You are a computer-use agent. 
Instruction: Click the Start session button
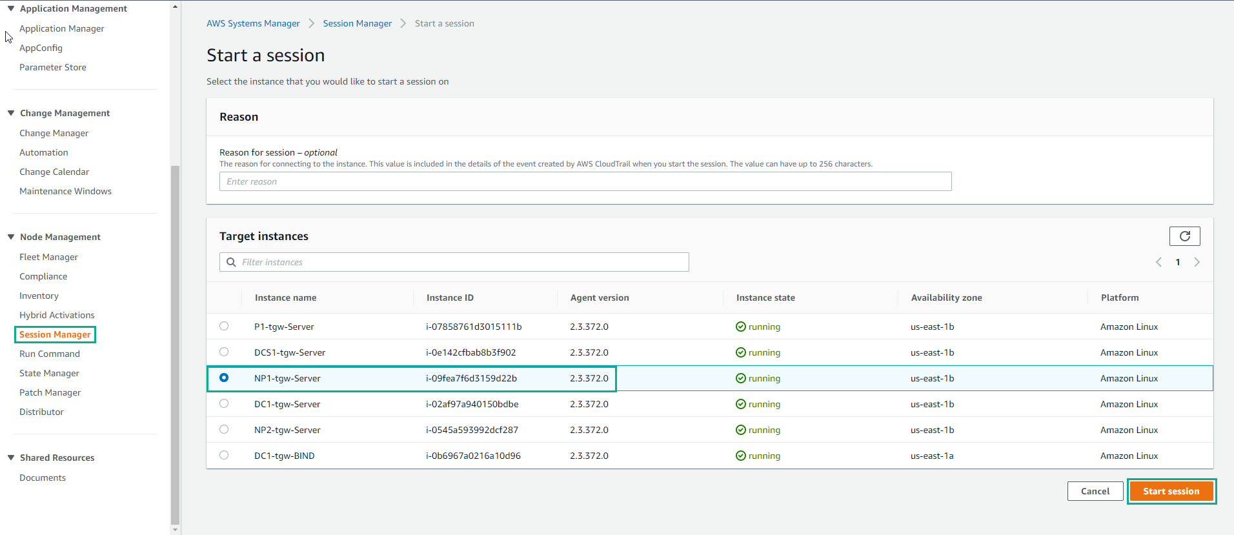coord(1171,491)
